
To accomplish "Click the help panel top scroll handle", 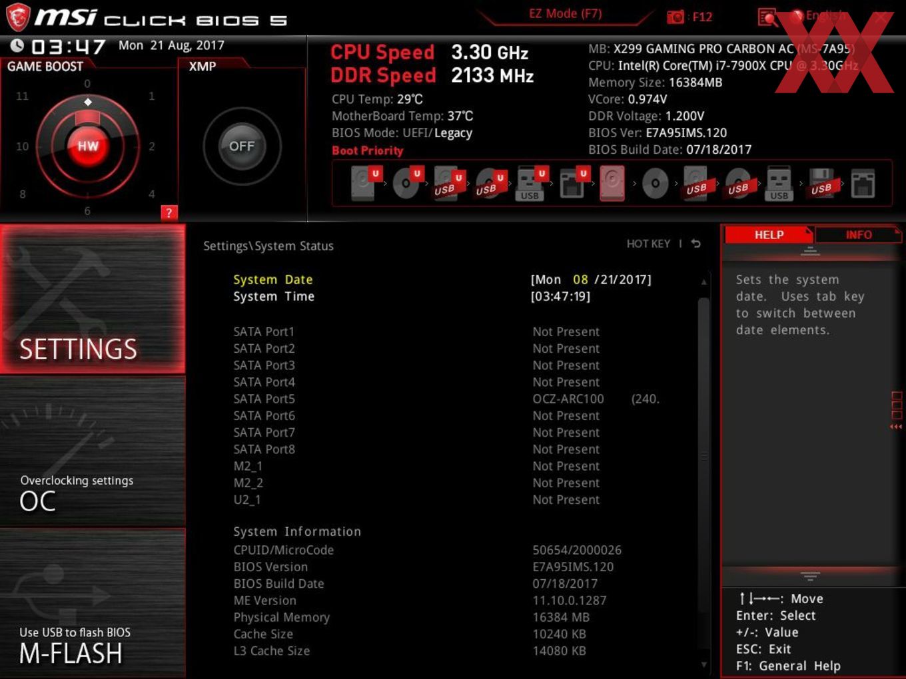I will [x=810, y=251].
